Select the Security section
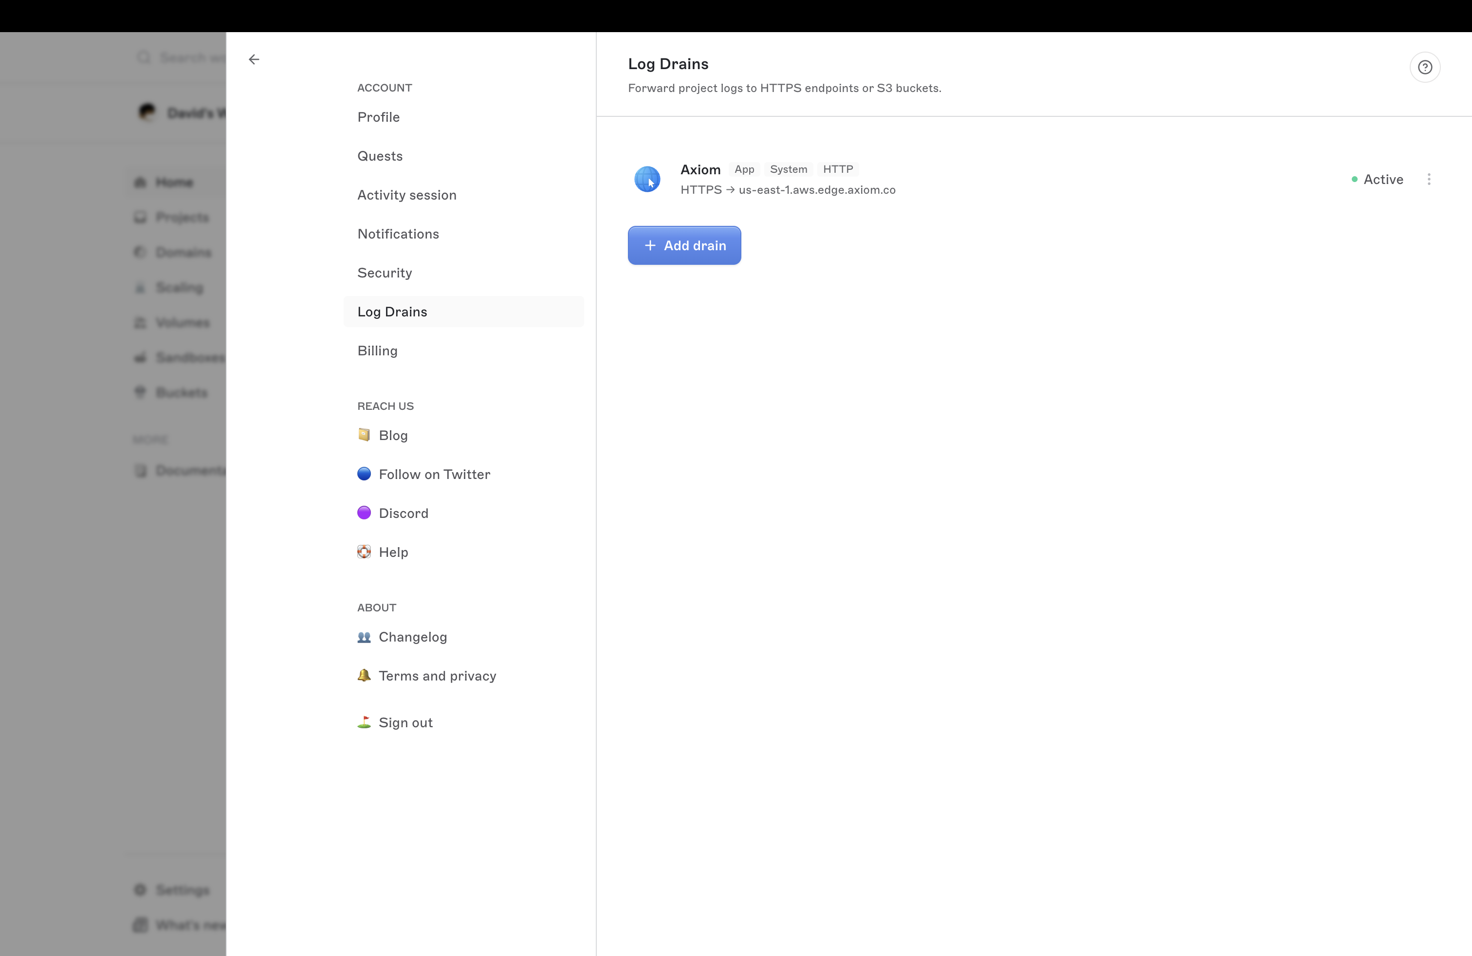This screenshot has width=1472, height=956. tap(463, 273)
